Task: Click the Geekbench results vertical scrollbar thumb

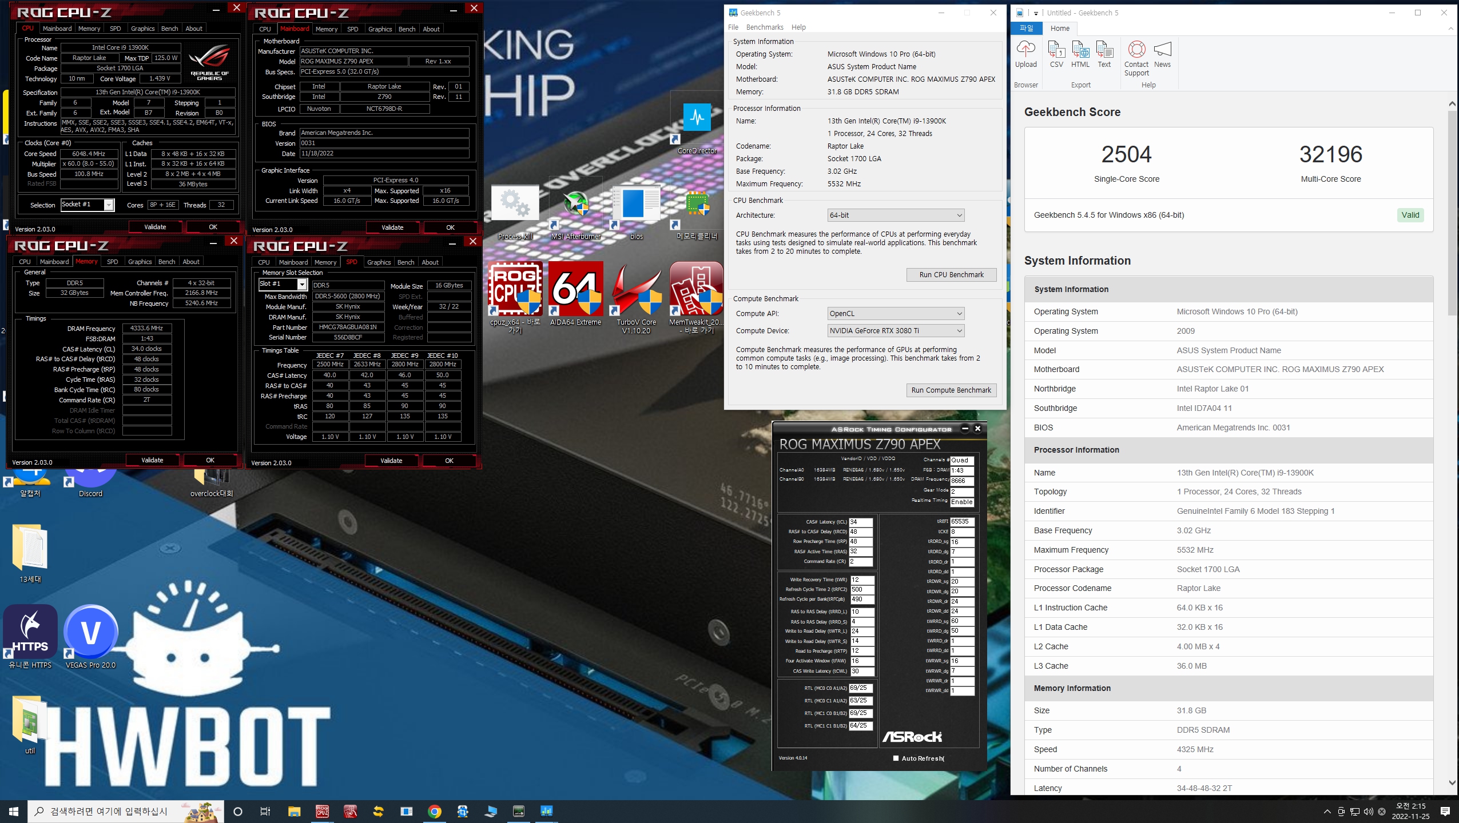Action: coord(1452,213)
